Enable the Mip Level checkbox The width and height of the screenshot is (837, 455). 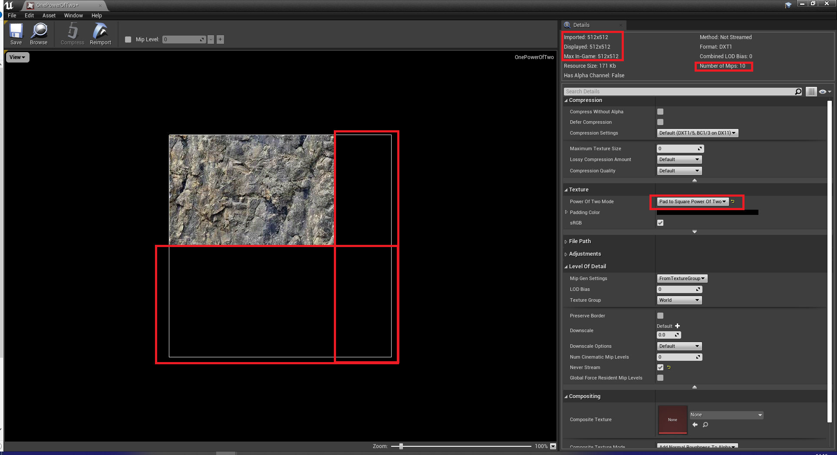click(128, 40)
